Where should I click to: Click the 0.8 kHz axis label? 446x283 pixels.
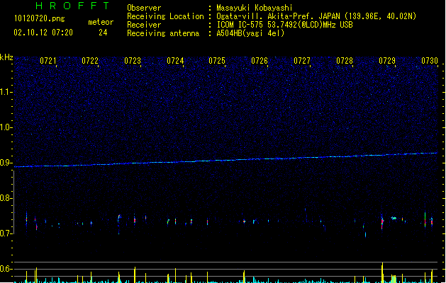point(6,198)
